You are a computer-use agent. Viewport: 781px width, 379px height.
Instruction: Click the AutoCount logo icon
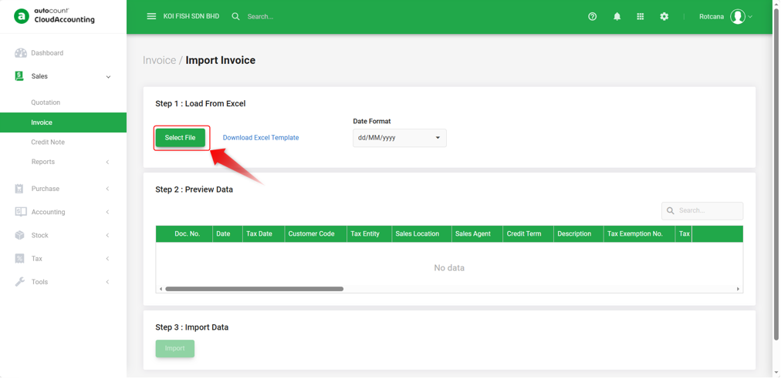pos(21,16)
